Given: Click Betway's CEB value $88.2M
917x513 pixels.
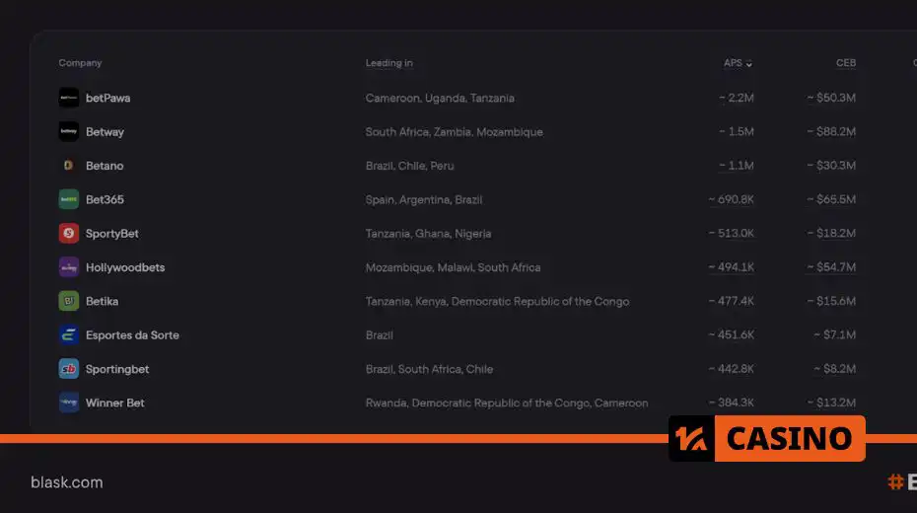Looking at the screenshot, I should (831, 131).
